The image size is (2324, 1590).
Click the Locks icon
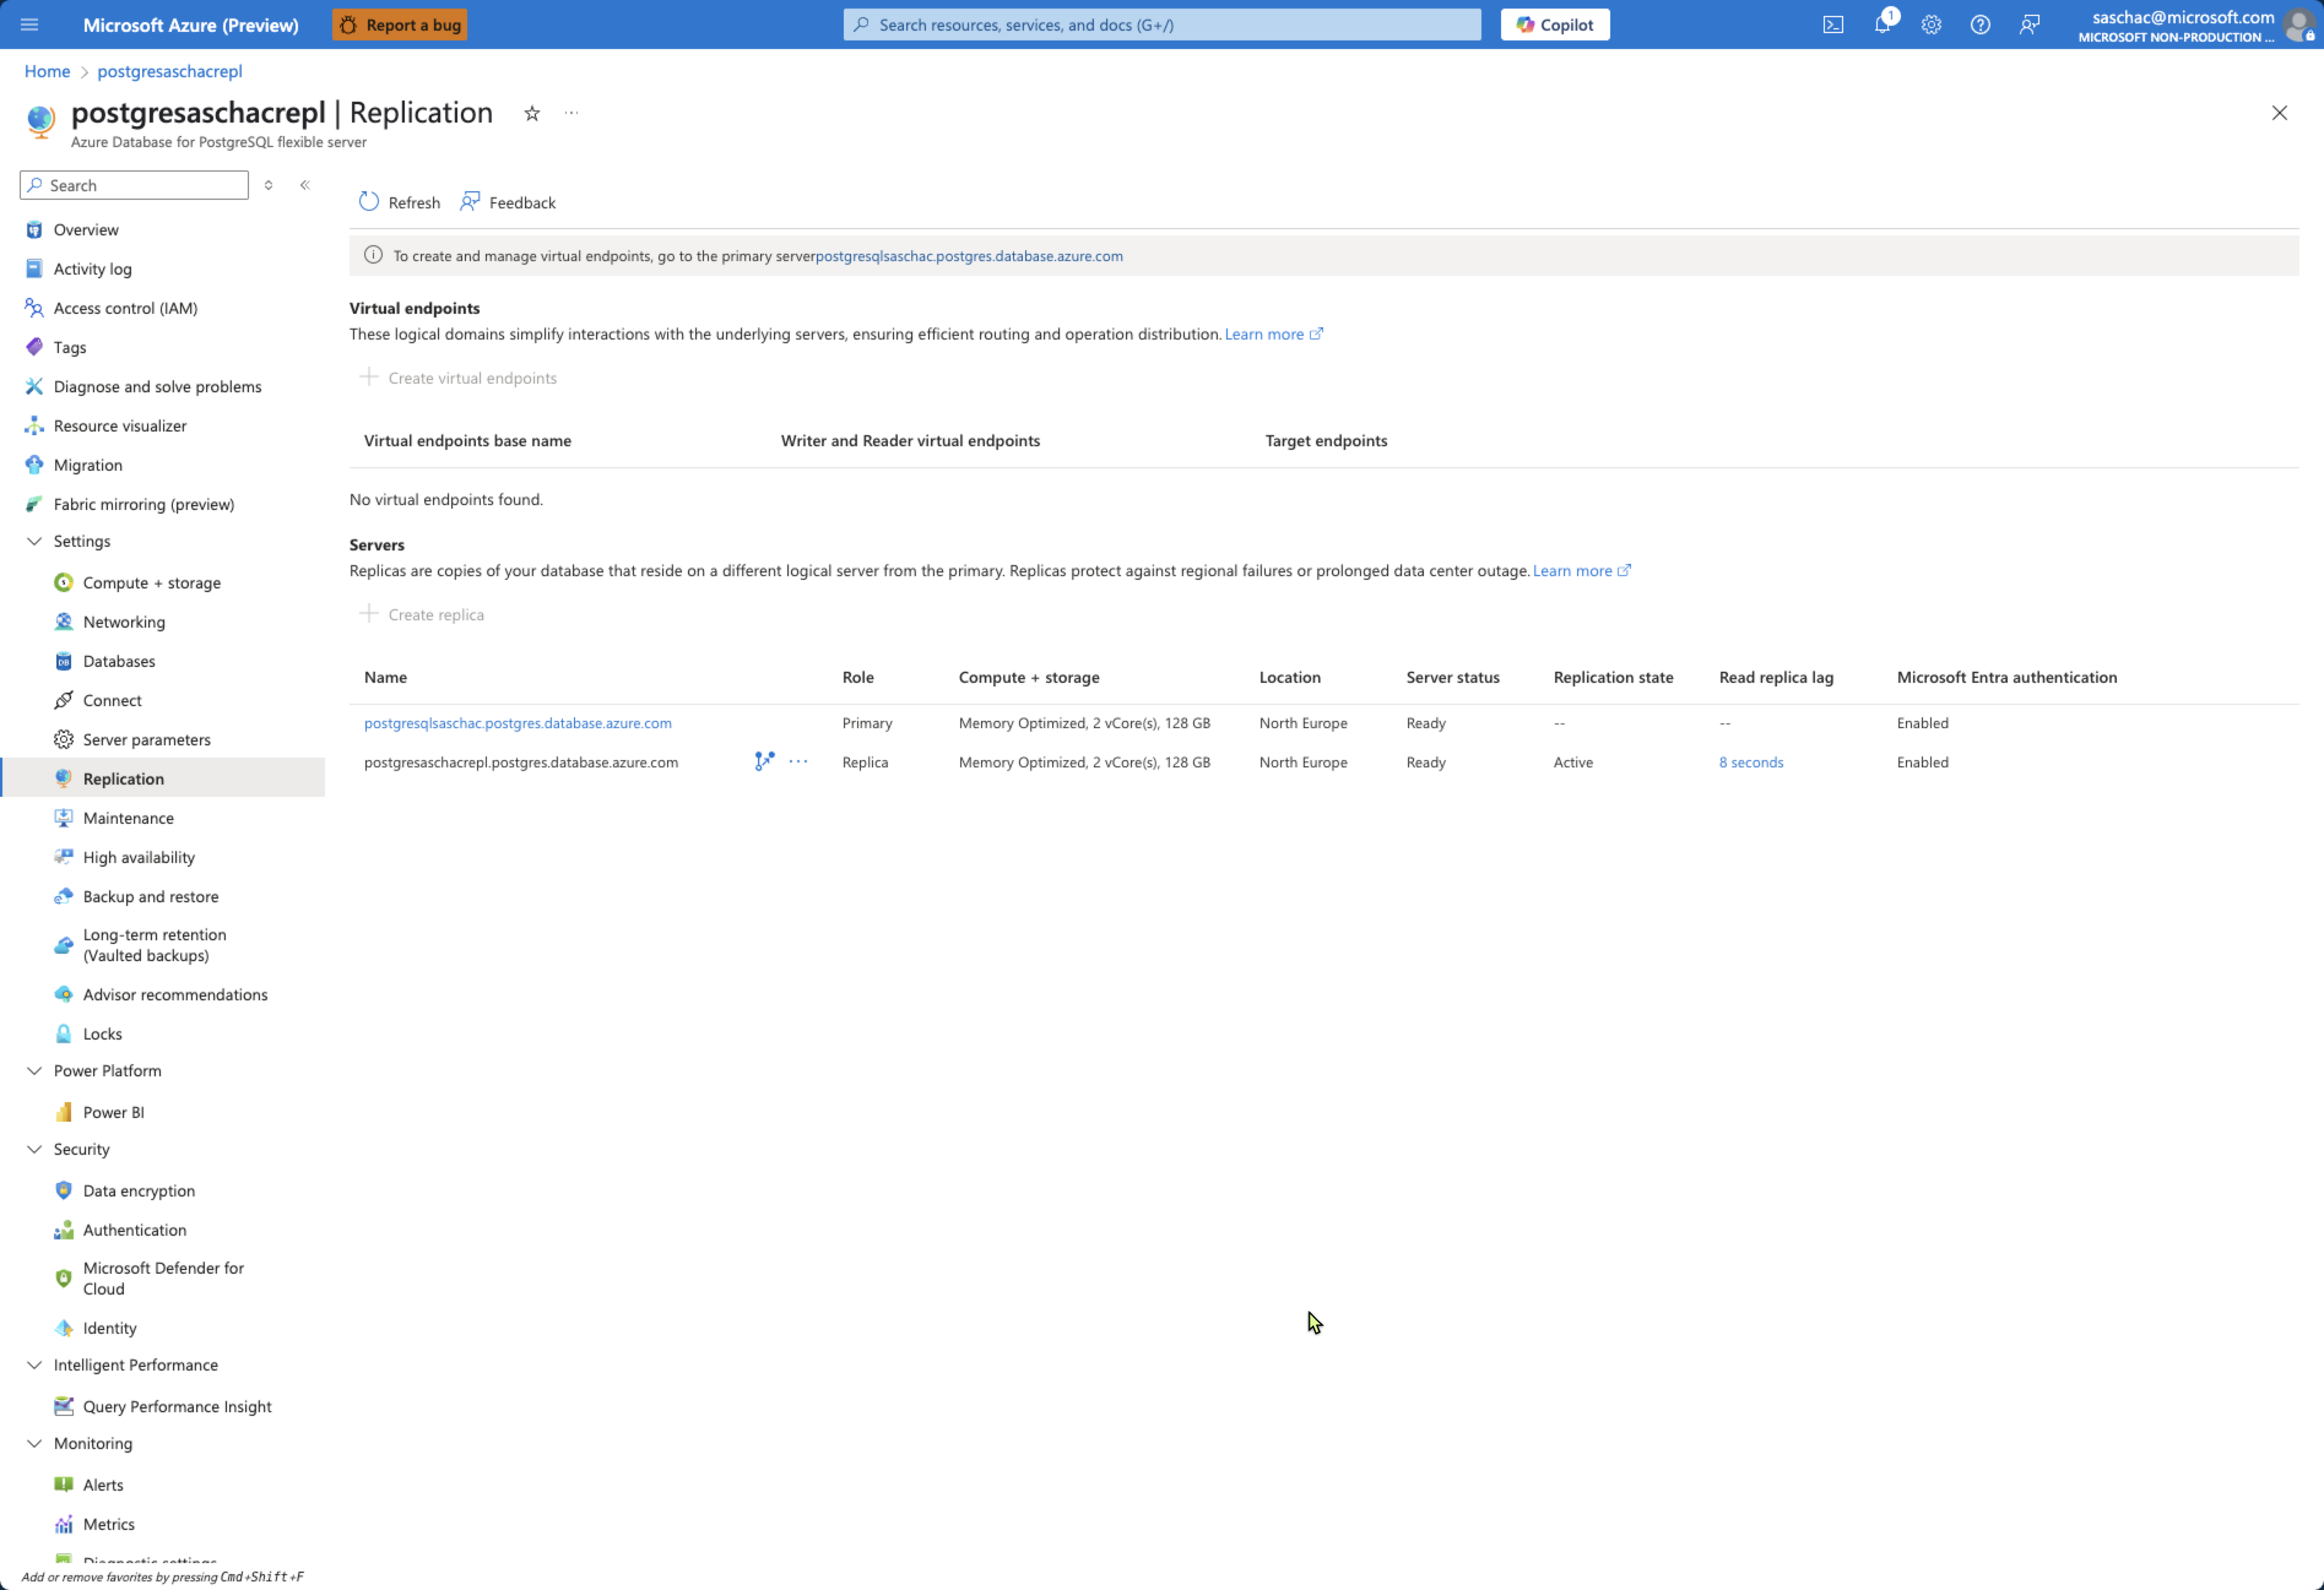(x=63, y=1033)
